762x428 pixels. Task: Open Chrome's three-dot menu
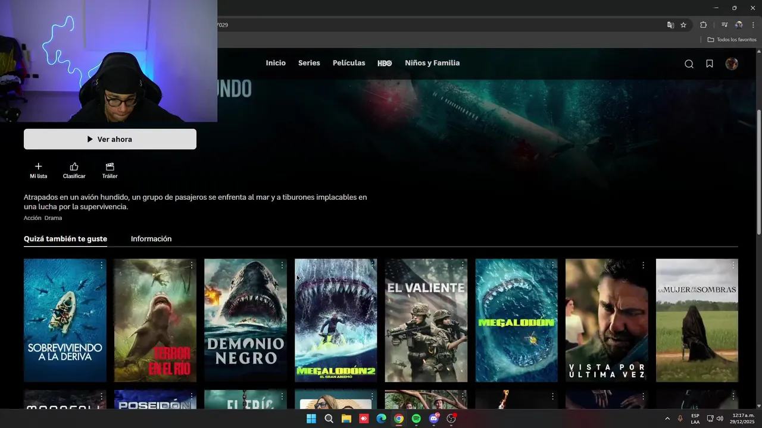coord(753,25)
